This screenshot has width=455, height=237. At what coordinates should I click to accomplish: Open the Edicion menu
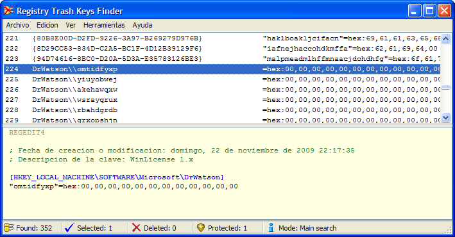point(47,25)
